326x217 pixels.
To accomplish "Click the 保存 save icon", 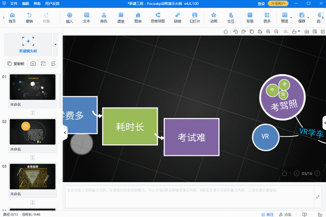I will [302, 18].
